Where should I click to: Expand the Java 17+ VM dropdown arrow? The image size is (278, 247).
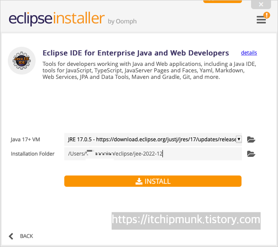point(239,139)
